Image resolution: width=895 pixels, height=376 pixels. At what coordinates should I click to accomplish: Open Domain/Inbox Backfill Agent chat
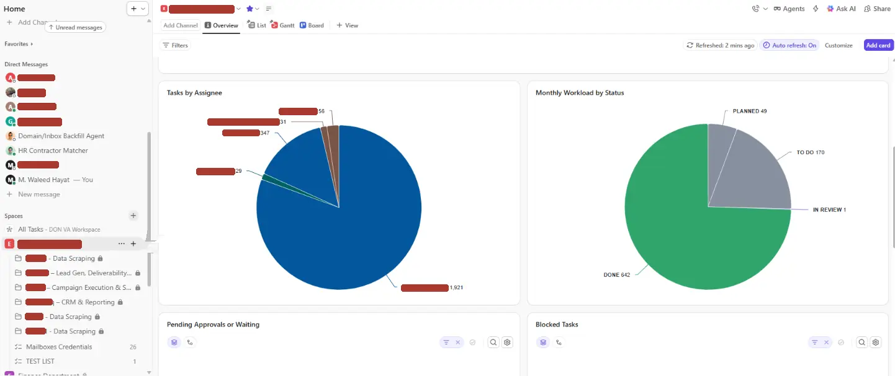coord(61,136)
